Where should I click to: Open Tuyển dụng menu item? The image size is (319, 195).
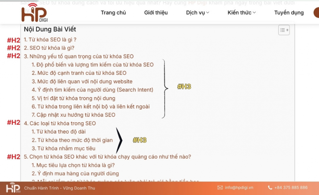[289, 12]
